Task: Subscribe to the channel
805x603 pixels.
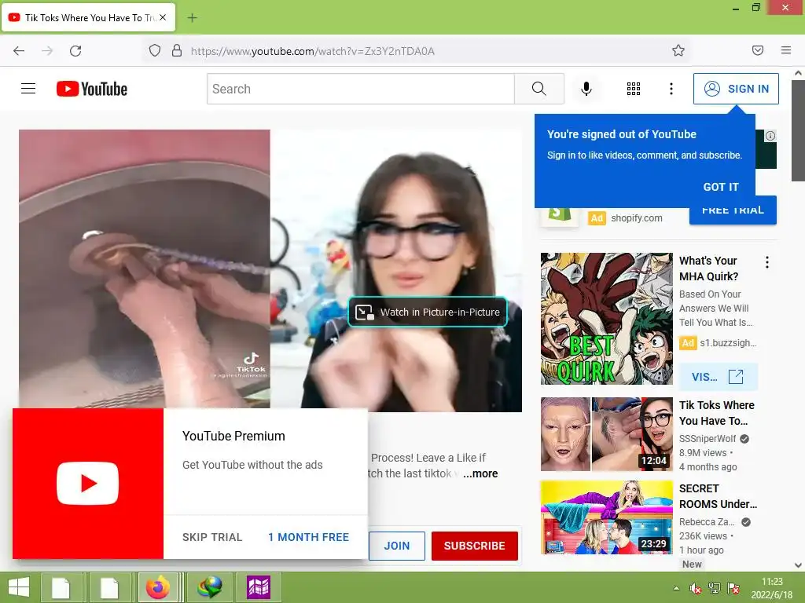Action: tap(474, 546)
